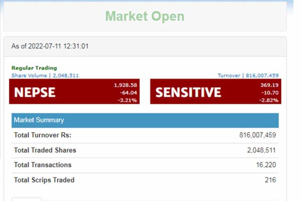The image size is (302, 201).
Task: Click SENSITIVE index value 369.19
Action: coord(269,85)
